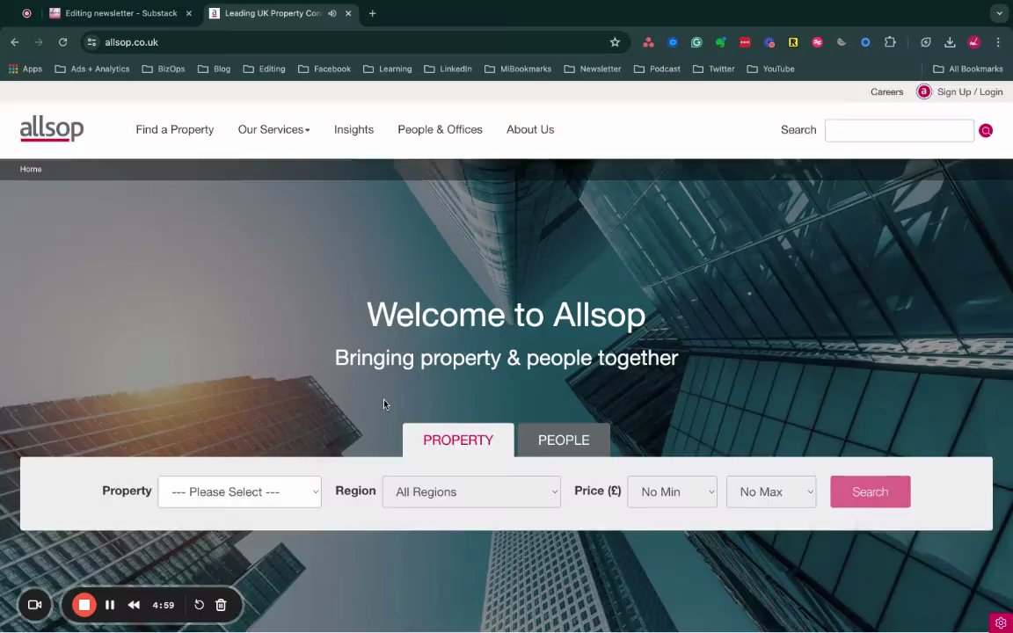Screen dimensions: 1013x633
Task: Open a new browser tab
Action: tap(372, 13)
